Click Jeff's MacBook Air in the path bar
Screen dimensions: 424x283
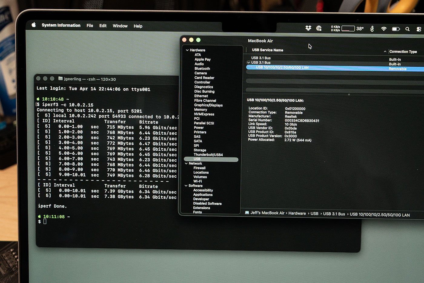pos(267,213)
